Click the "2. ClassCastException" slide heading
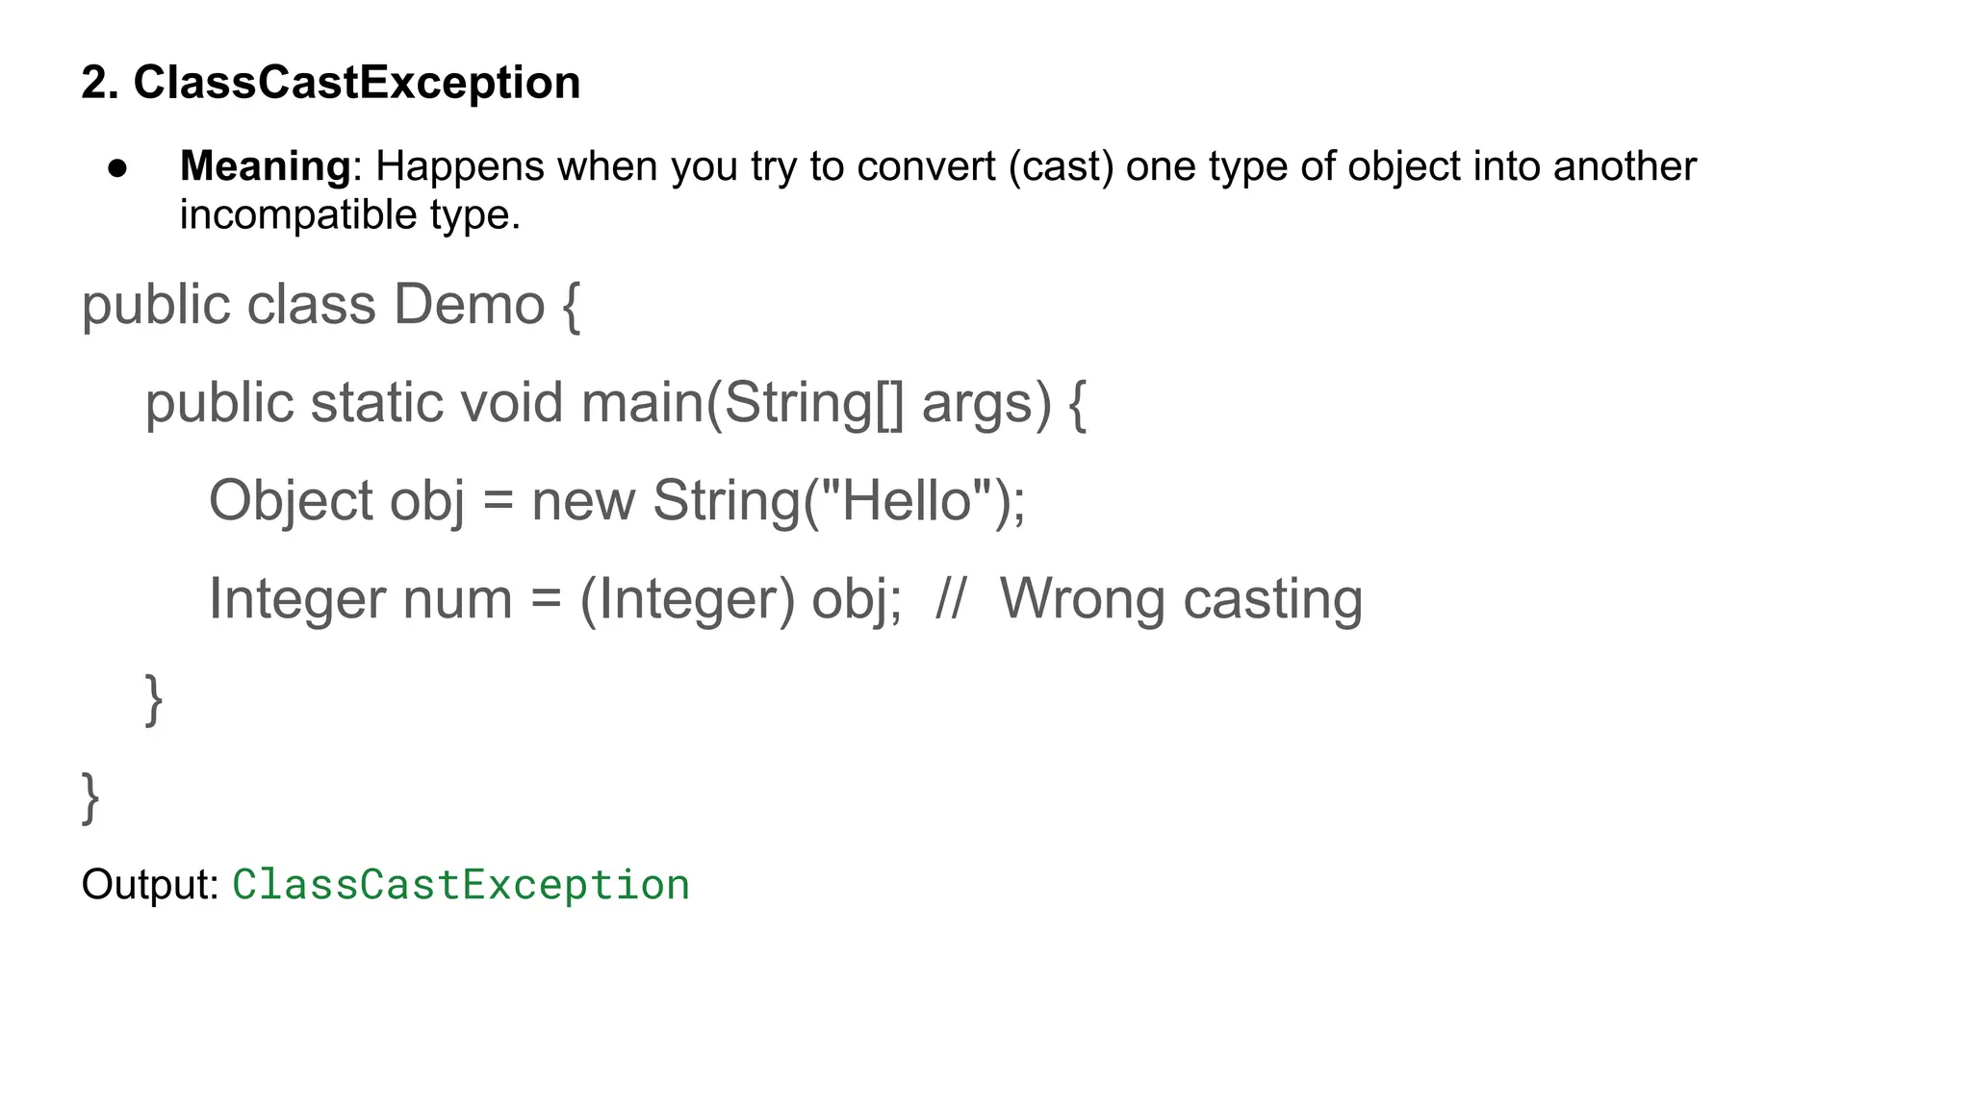Viewport: 1971px width, 1108px height. coord(330,83)
